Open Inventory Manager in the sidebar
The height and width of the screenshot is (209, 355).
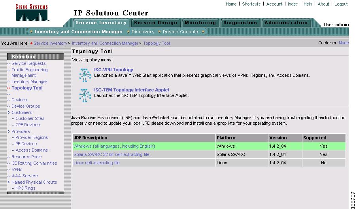[29, 82]
